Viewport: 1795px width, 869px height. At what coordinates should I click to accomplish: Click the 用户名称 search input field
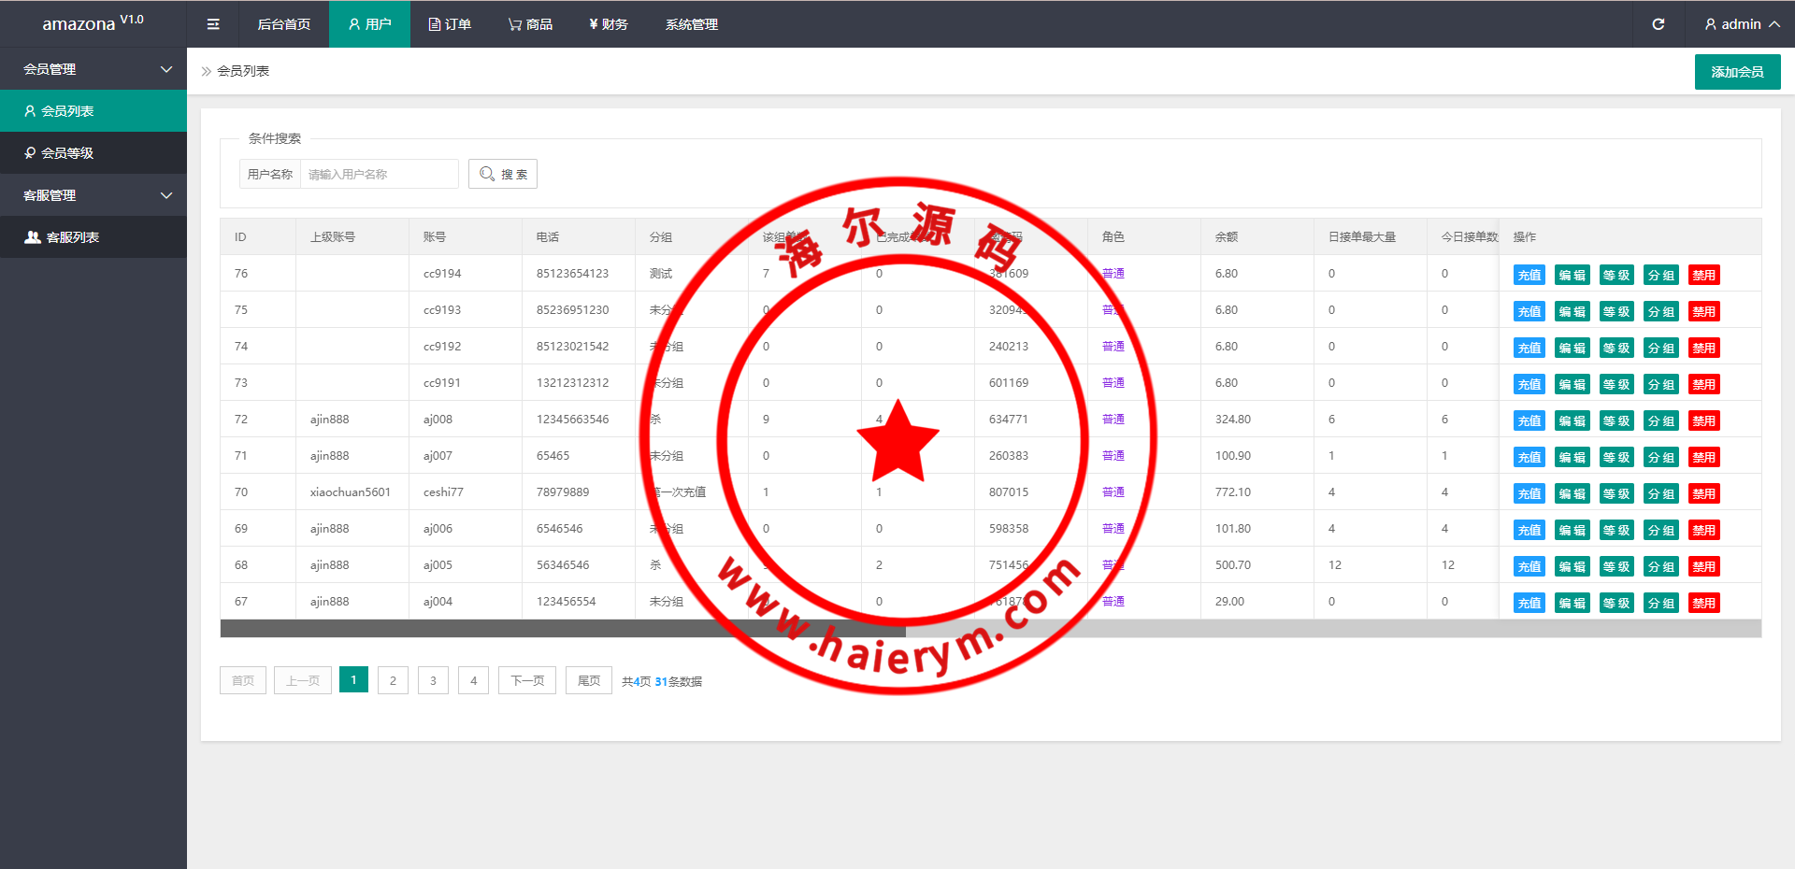tap(379, 174)
